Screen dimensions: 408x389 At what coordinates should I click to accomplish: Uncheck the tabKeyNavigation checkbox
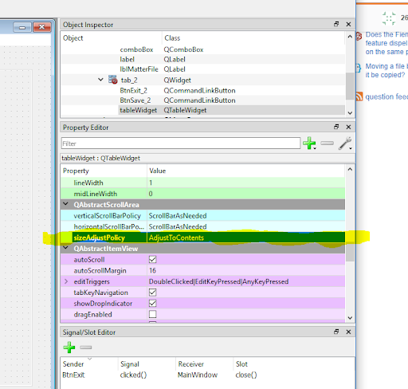153,293
